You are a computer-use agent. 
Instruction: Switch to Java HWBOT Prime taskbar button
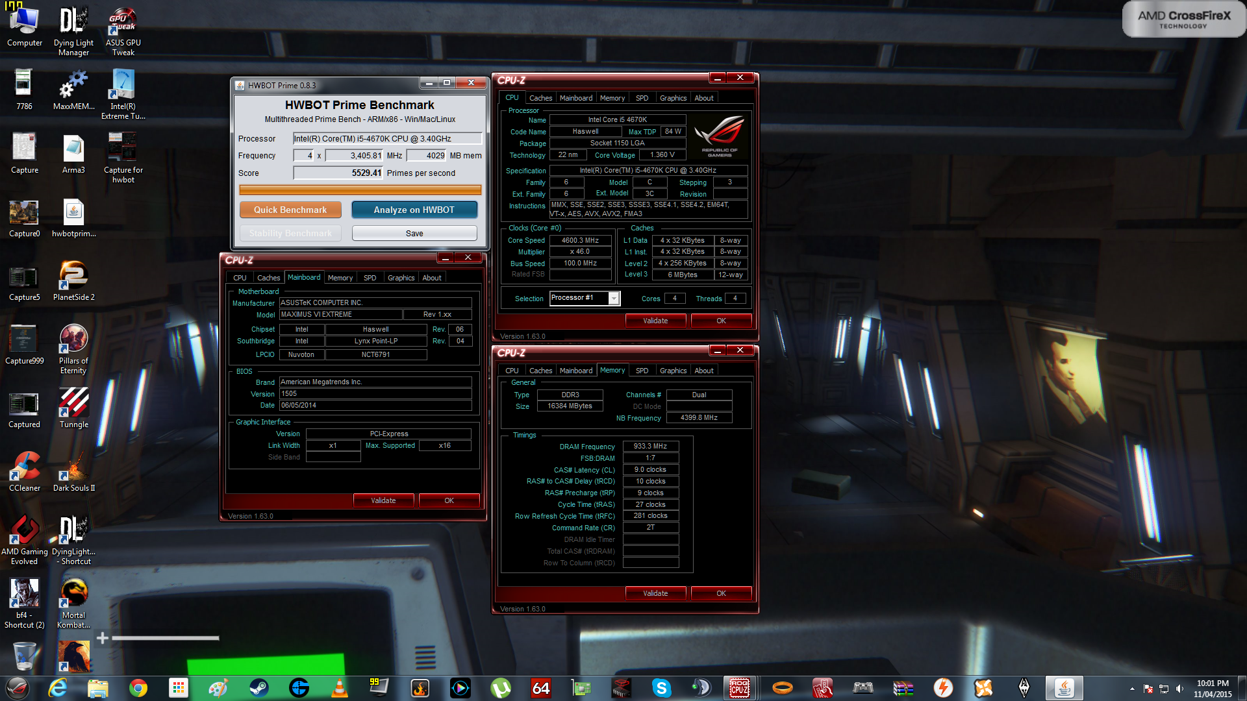click(x=1064, y=687)
